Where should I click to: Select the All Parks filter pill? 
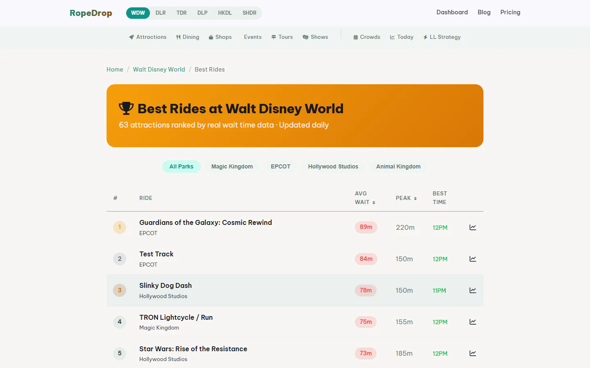(181, 166)
